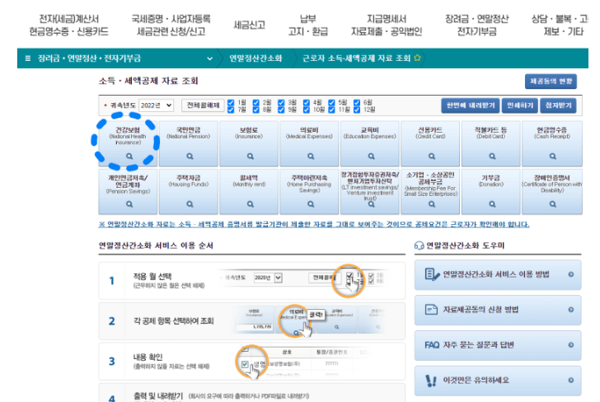
Task: Click the favorite star icon in breadcrumb
Action: (x=417, y=58)
